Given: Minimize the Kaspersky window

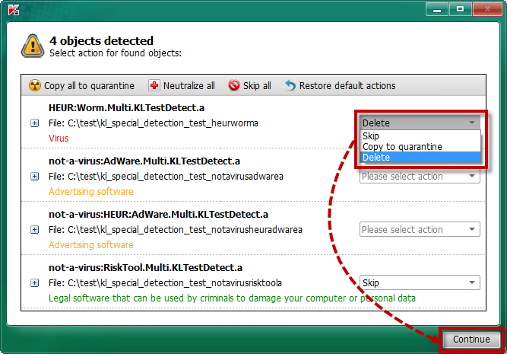Looking at the screenshot, I should [437, 9].
